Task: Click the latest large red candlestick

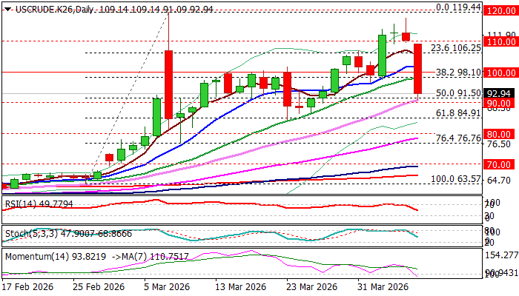Action: [x=417, y=69]
